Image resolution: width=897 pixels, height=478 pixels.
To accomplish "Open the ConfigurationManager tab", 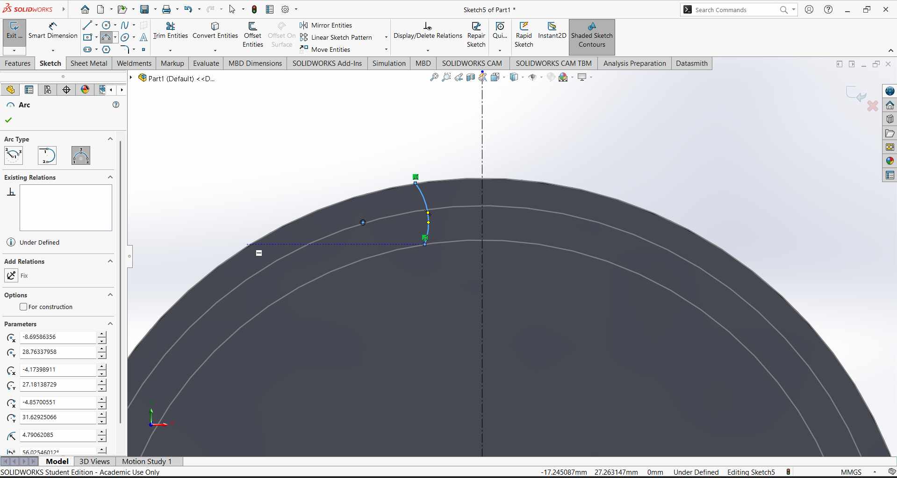I will click(x=48, y=90).
